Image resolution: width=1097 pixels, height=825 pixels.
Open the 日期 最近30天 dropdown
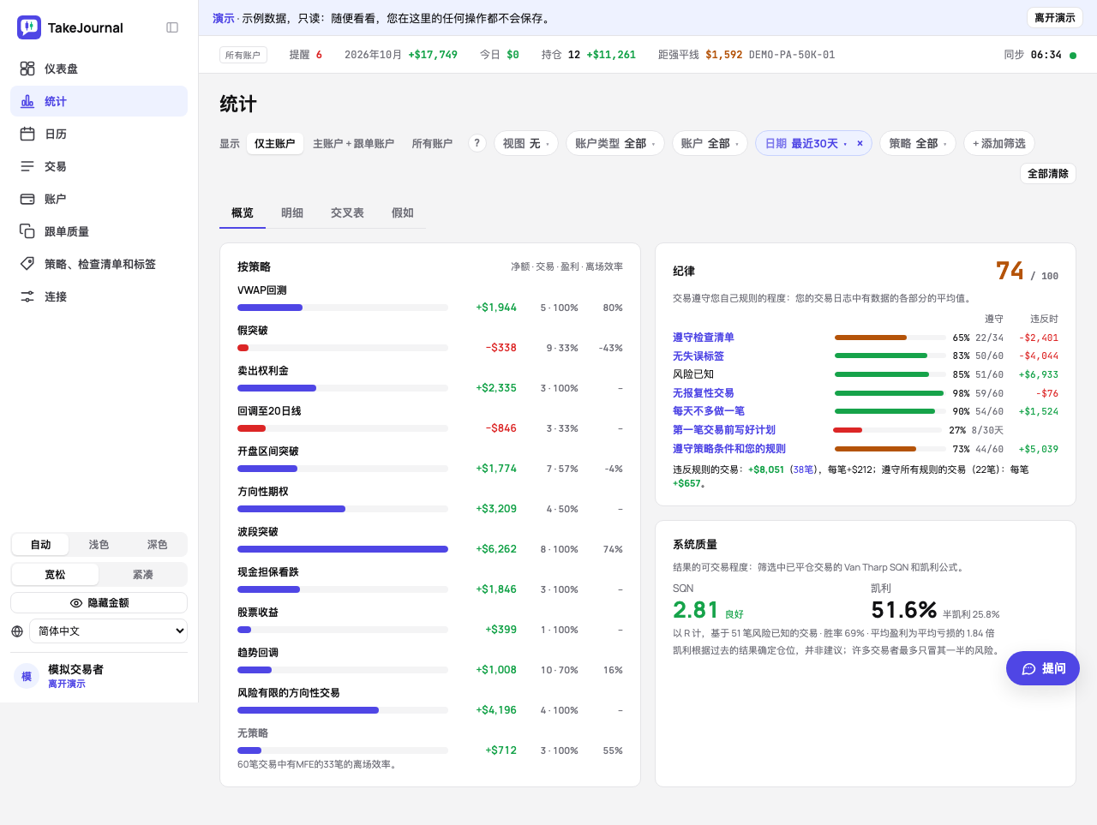coord(806,143)
